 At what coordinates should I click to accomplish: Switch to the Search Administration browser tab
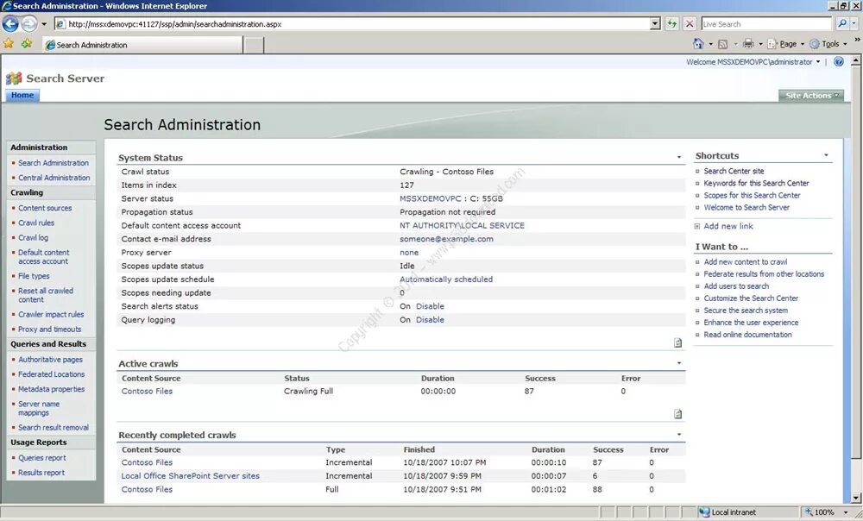pyautogui.click(x=142, y=45)
